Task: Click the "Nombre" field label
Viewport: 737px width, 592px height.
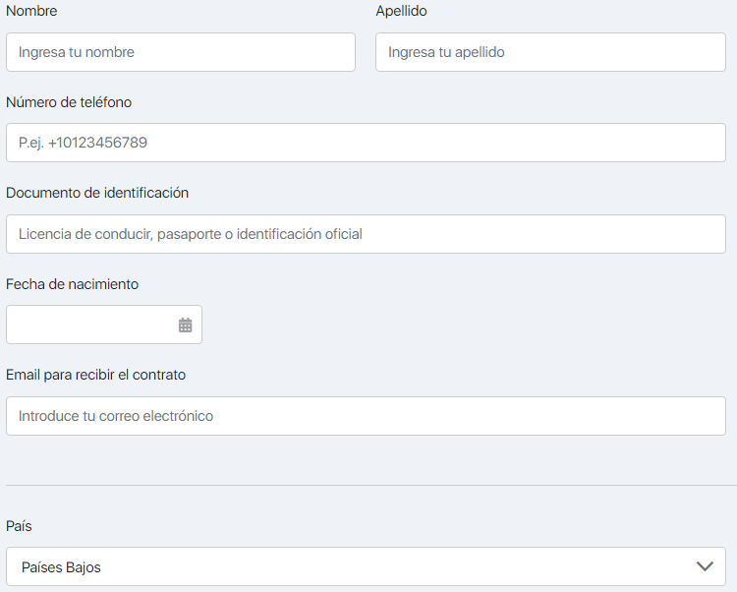Action: pos(31,11)
